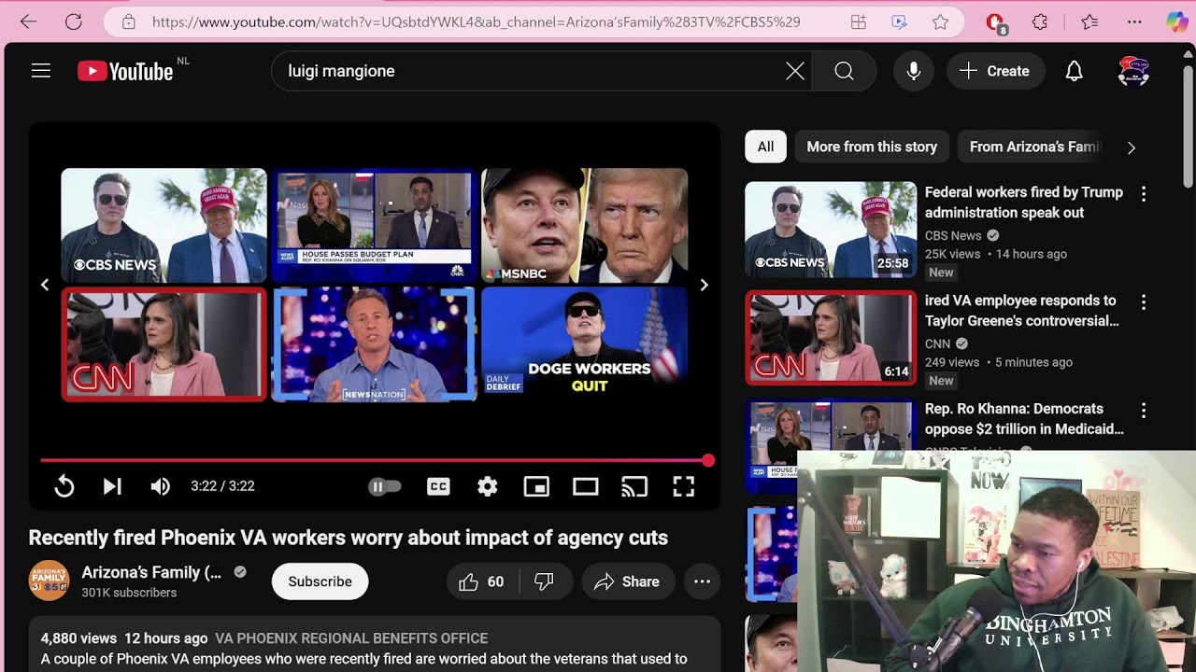This screenshot has height=672, width=1196.
Task: Open the VA Phoenix Regional Benefits Office link
Action: point(351,638)
